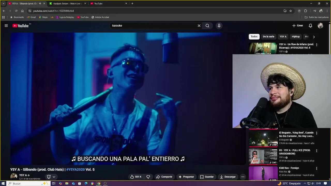Open Adobe Acrobat bookmark
The height and width of the screenshot is (186, 331).
[x=100, y=17]
